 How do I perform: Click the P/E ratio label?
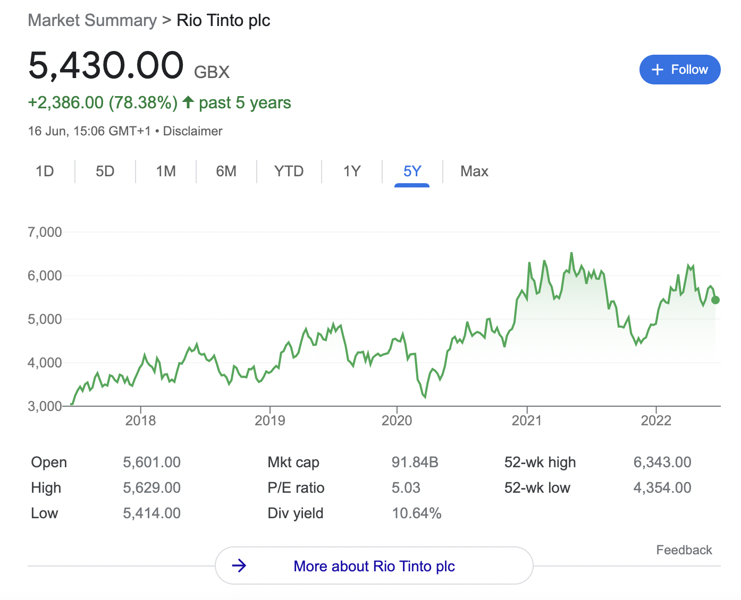click(x=296, y=487)
